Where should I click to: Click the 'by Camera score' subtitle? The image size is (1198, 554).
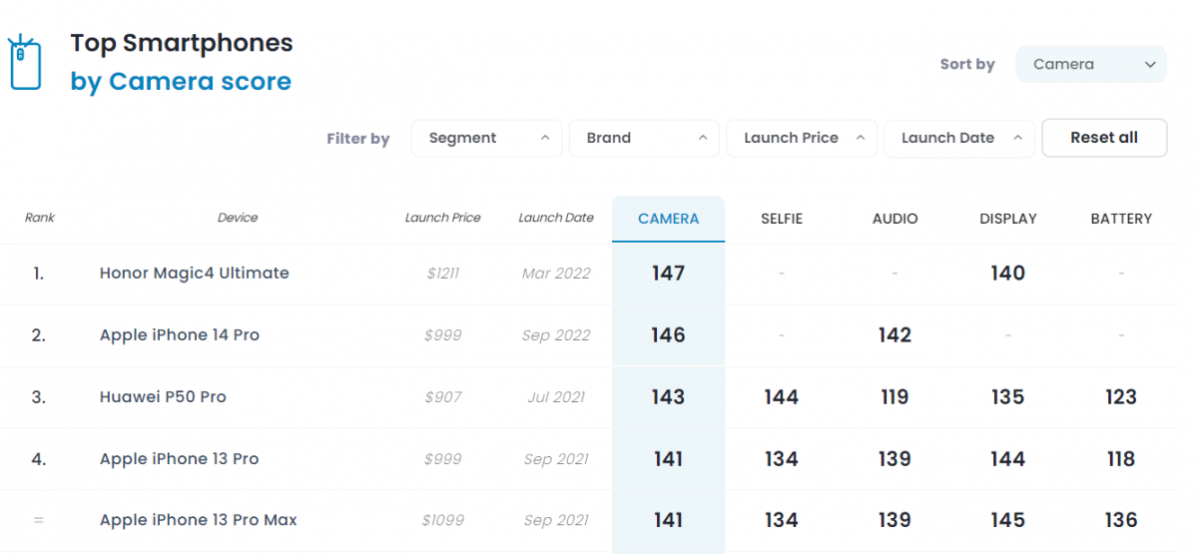click(x=181, y=83)
